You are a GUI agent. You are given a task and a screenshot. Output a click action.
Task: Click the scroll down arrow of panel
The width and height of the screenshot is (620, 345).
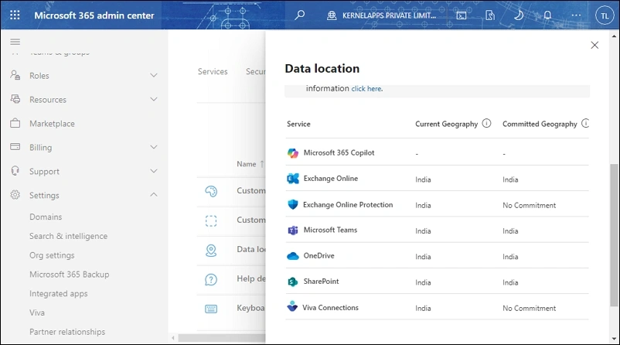tap(614, 339)
